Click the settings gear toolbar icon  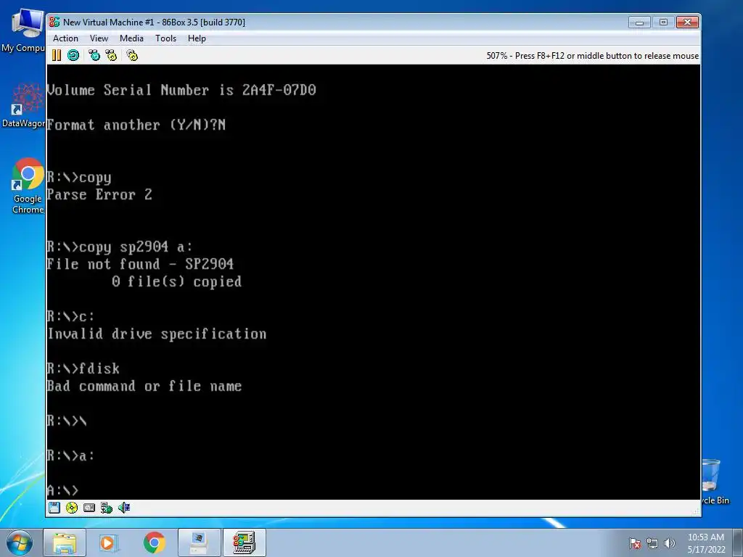click(132, 55)
